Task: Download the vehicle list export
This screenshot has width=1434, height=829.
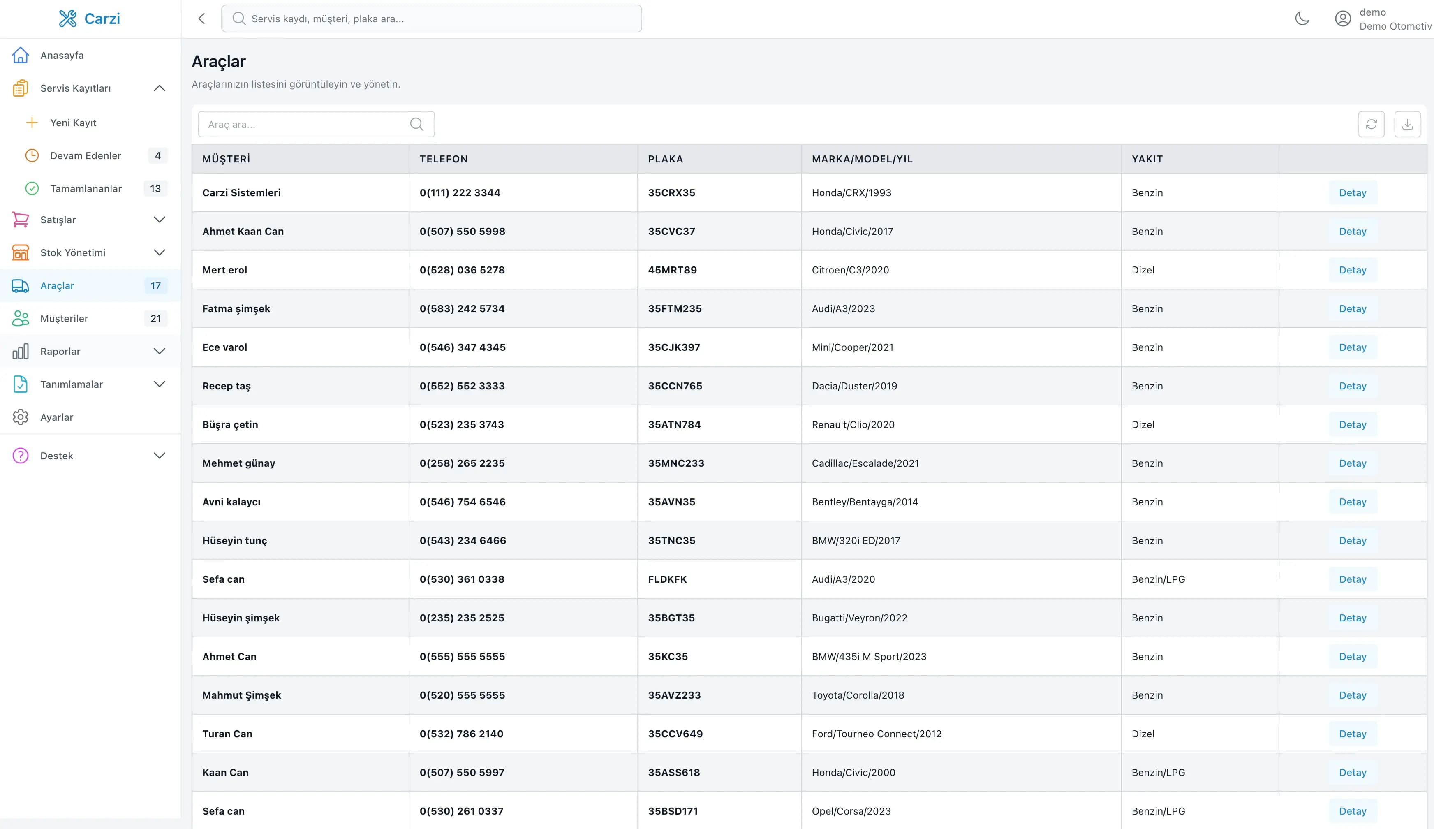Action: (x=1407, y=124)
